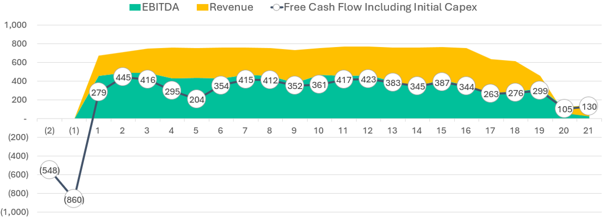Select the Revenue legend label text
The image size is (606, 220).
(231, 7)
